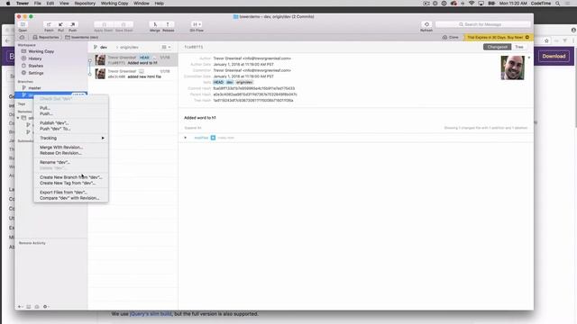The image size is (577, 324).
Task: Open the Tower menu in menu bar
Action: pyautogui.click(x=22, y=4)
